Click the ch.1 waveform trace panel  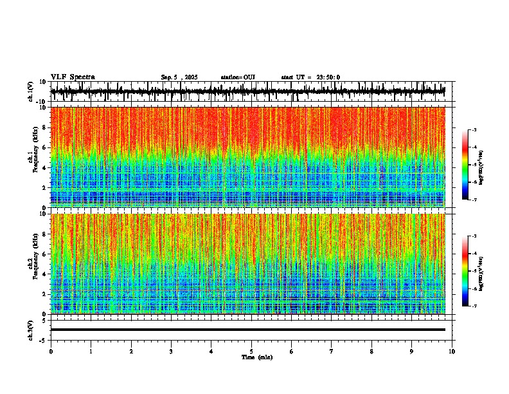(253, 91)
